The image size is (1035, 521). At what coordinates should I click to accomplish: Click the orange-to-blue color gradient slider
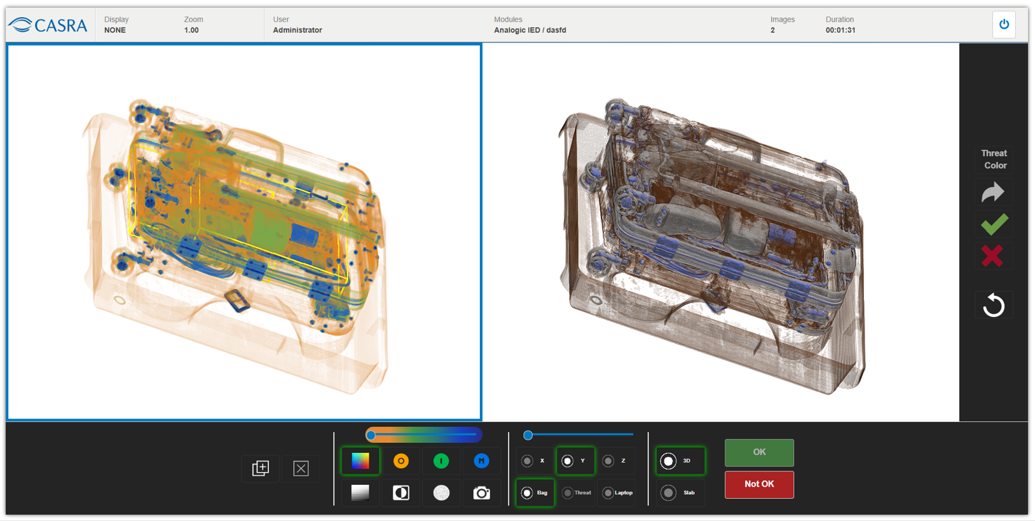[x=423, y=435]
